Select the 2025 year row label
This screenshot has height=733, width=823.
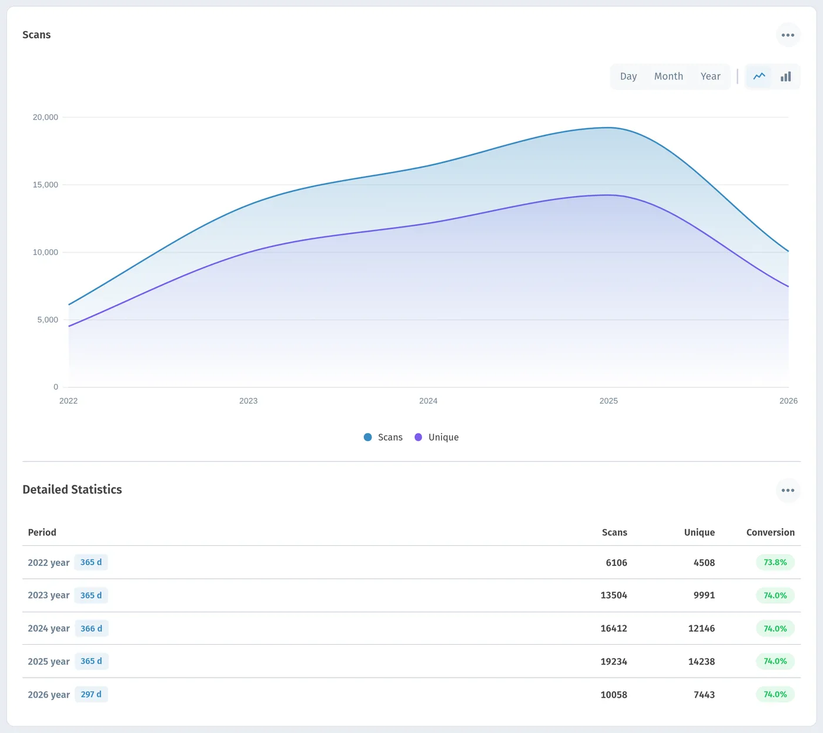tap(49, 661)
